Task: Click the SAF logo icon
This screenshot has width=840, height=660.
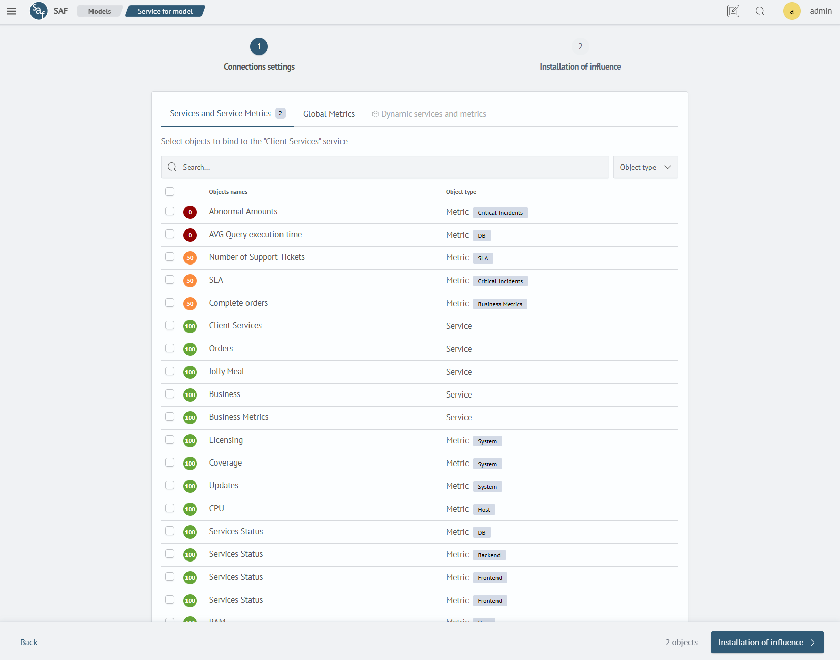Action: [39, 11]
